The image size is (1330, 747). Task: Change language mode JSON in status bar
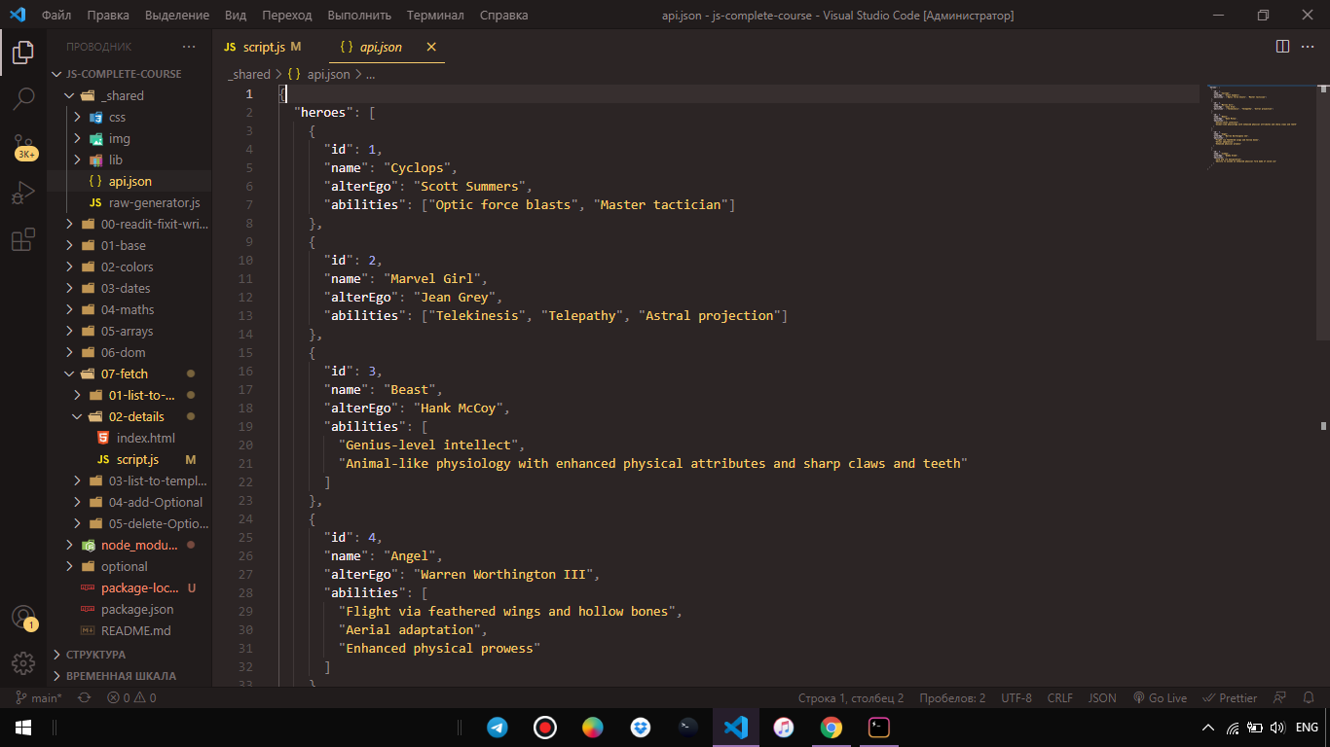coord(1102,698)
